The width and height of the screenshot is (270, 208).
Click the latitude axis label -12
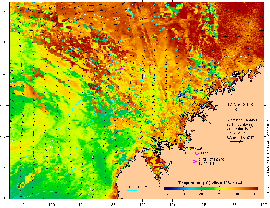tap(3, 12)
